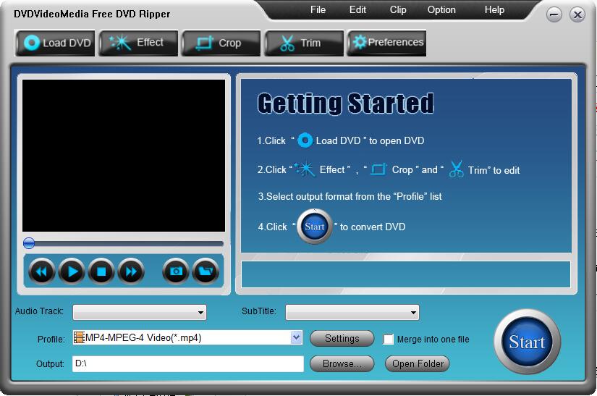Click the large blue Start button
The height and width of the screenshot is (396, 597).
(x=527, y=342)
